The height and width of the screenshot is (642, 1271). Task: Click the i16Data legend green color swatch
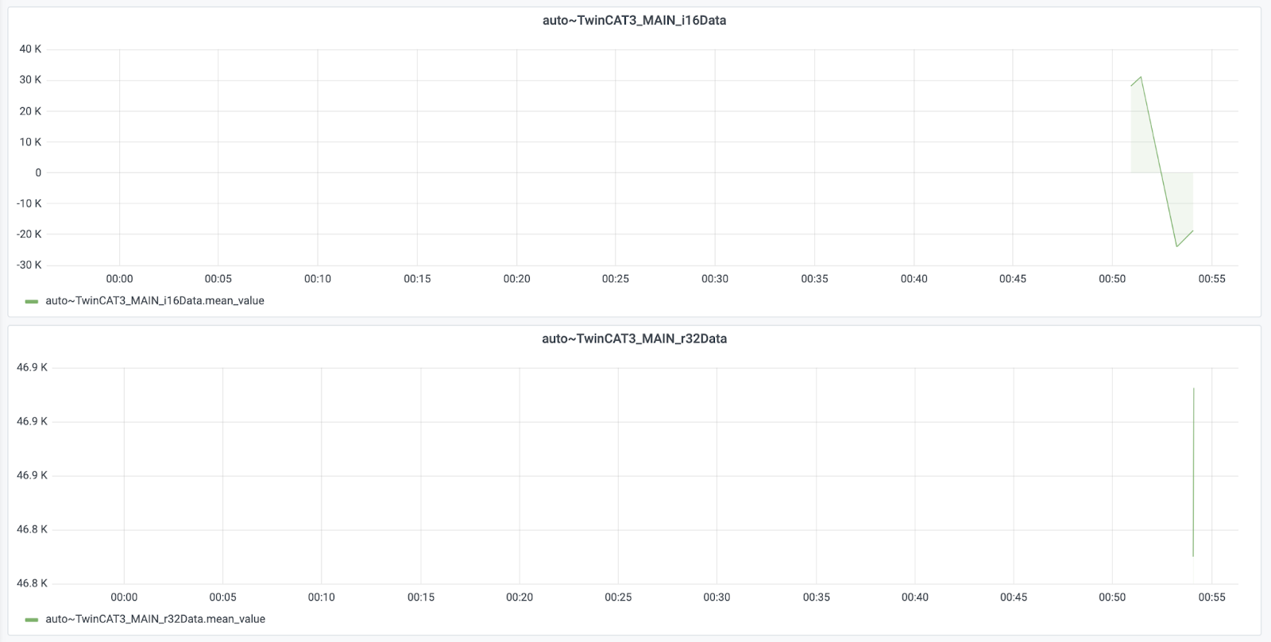[32, 302]
